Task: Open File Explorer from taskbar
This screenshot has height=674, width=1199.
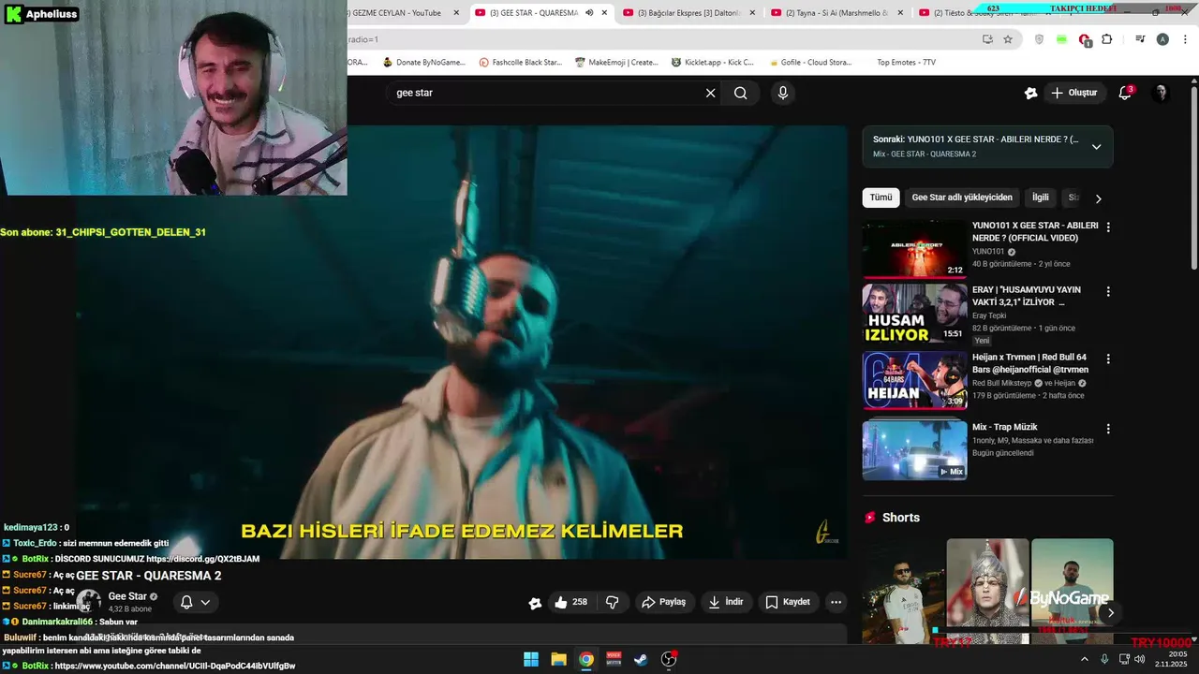Action: (558, 659)
